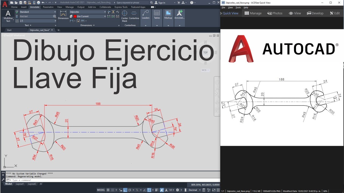Select the Dimension tool in ribbon
Screen dimensions: 344x193
pyautogui.click(x=63, y=15)
